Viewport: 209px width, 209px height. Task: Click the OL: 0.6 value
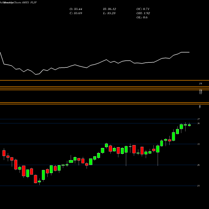142,18
